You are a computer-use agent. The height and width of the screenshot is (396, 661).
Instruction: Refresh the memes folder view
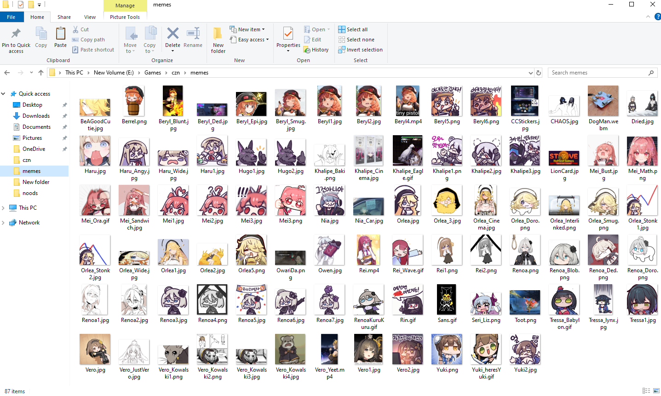click(x=539, y=73)
